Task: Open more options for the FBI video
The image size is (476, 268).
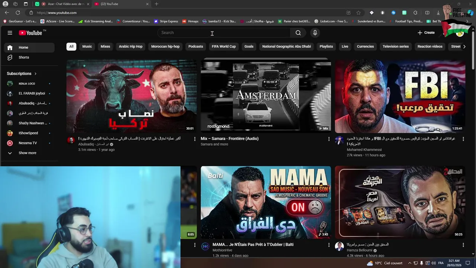Action: [x=463, y=139]
